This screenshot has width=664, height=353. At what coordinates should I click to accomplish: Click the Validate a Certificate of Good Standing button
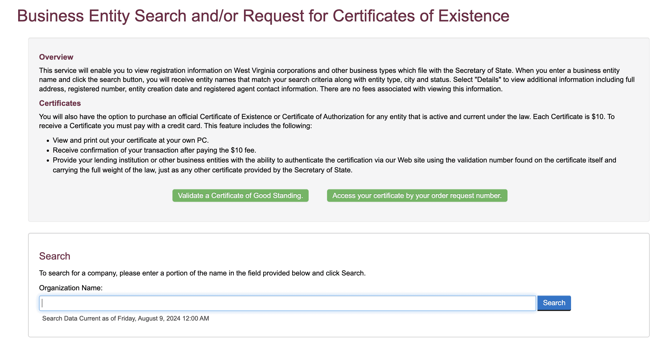[x=240, y=195]
